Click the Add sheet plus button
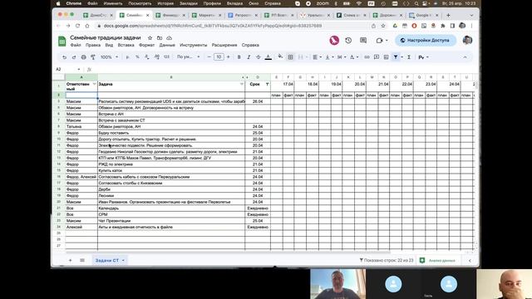Screen dimensions: 532x299 70,260
